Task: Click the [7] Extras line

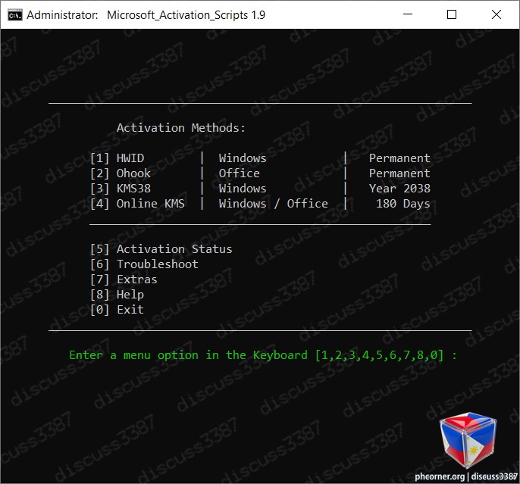Action: click(124, 279)
